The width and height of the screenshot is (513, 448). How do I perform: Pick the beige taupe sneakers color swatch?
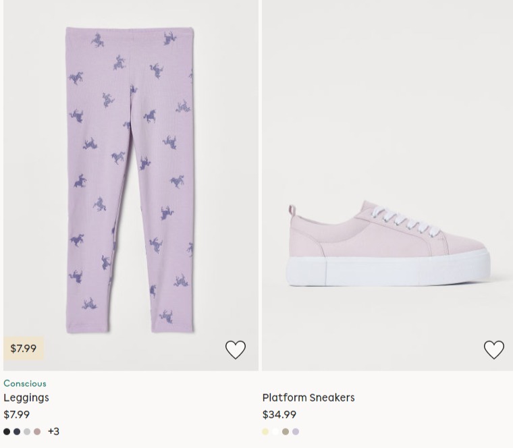(286, 432)
